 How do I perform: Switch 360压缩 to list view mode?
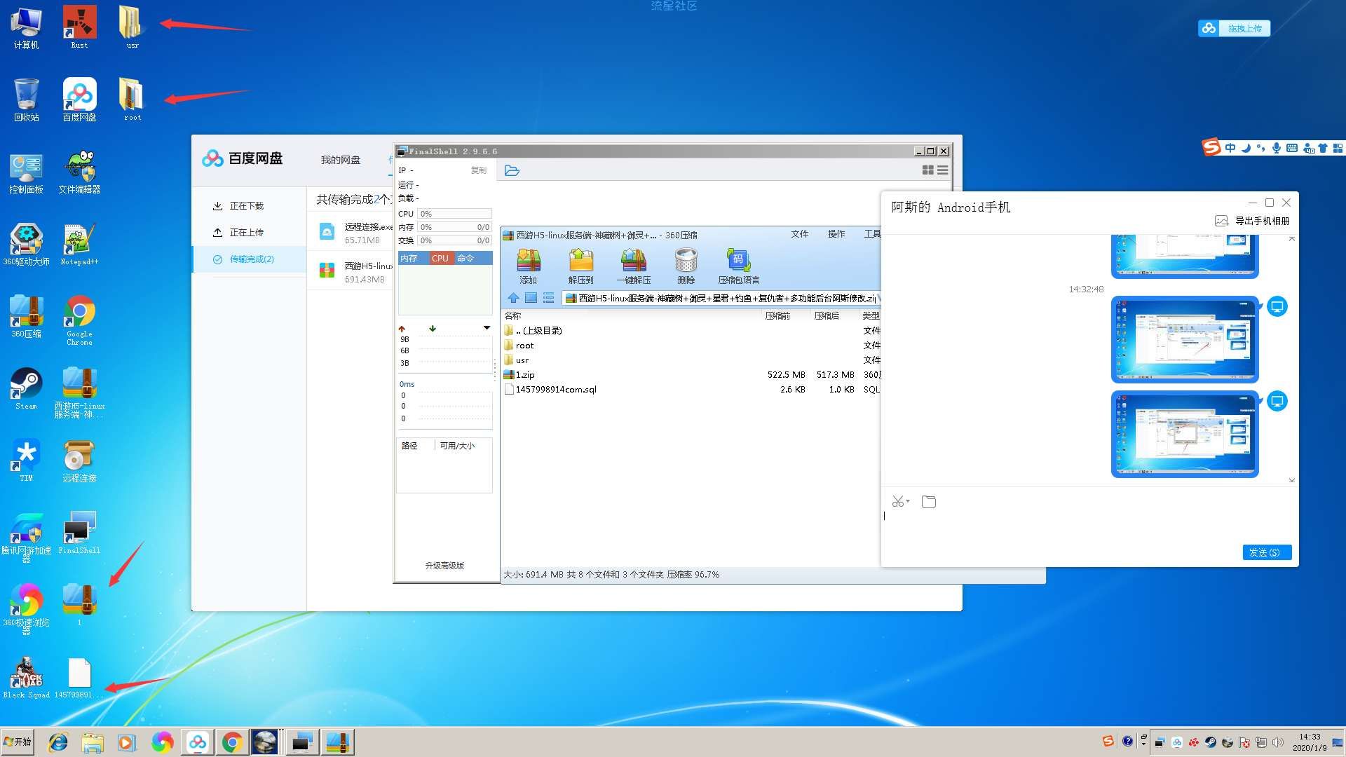548,298
